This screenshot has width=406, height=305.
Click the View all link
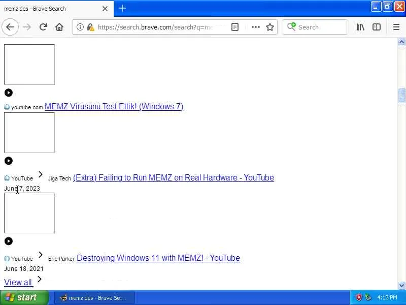[18, 282]
